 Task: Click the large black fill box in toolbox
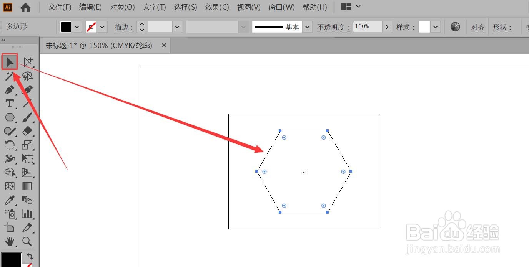point(11,260)
